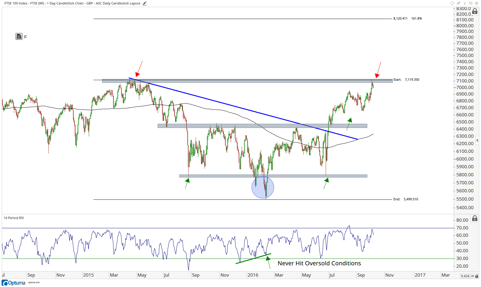Screen dimensions: 481x287
Task: Select the '14 Period RSI' label
Action: click(14, 218)
